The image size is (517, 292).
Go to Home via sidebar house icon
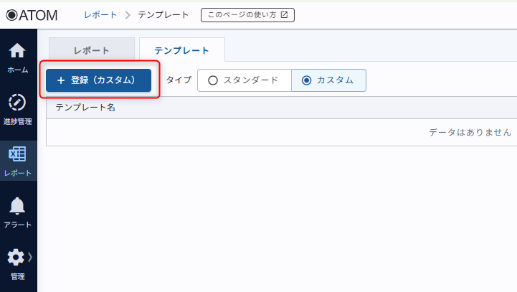pyautogui.click(x=18, y=52)
